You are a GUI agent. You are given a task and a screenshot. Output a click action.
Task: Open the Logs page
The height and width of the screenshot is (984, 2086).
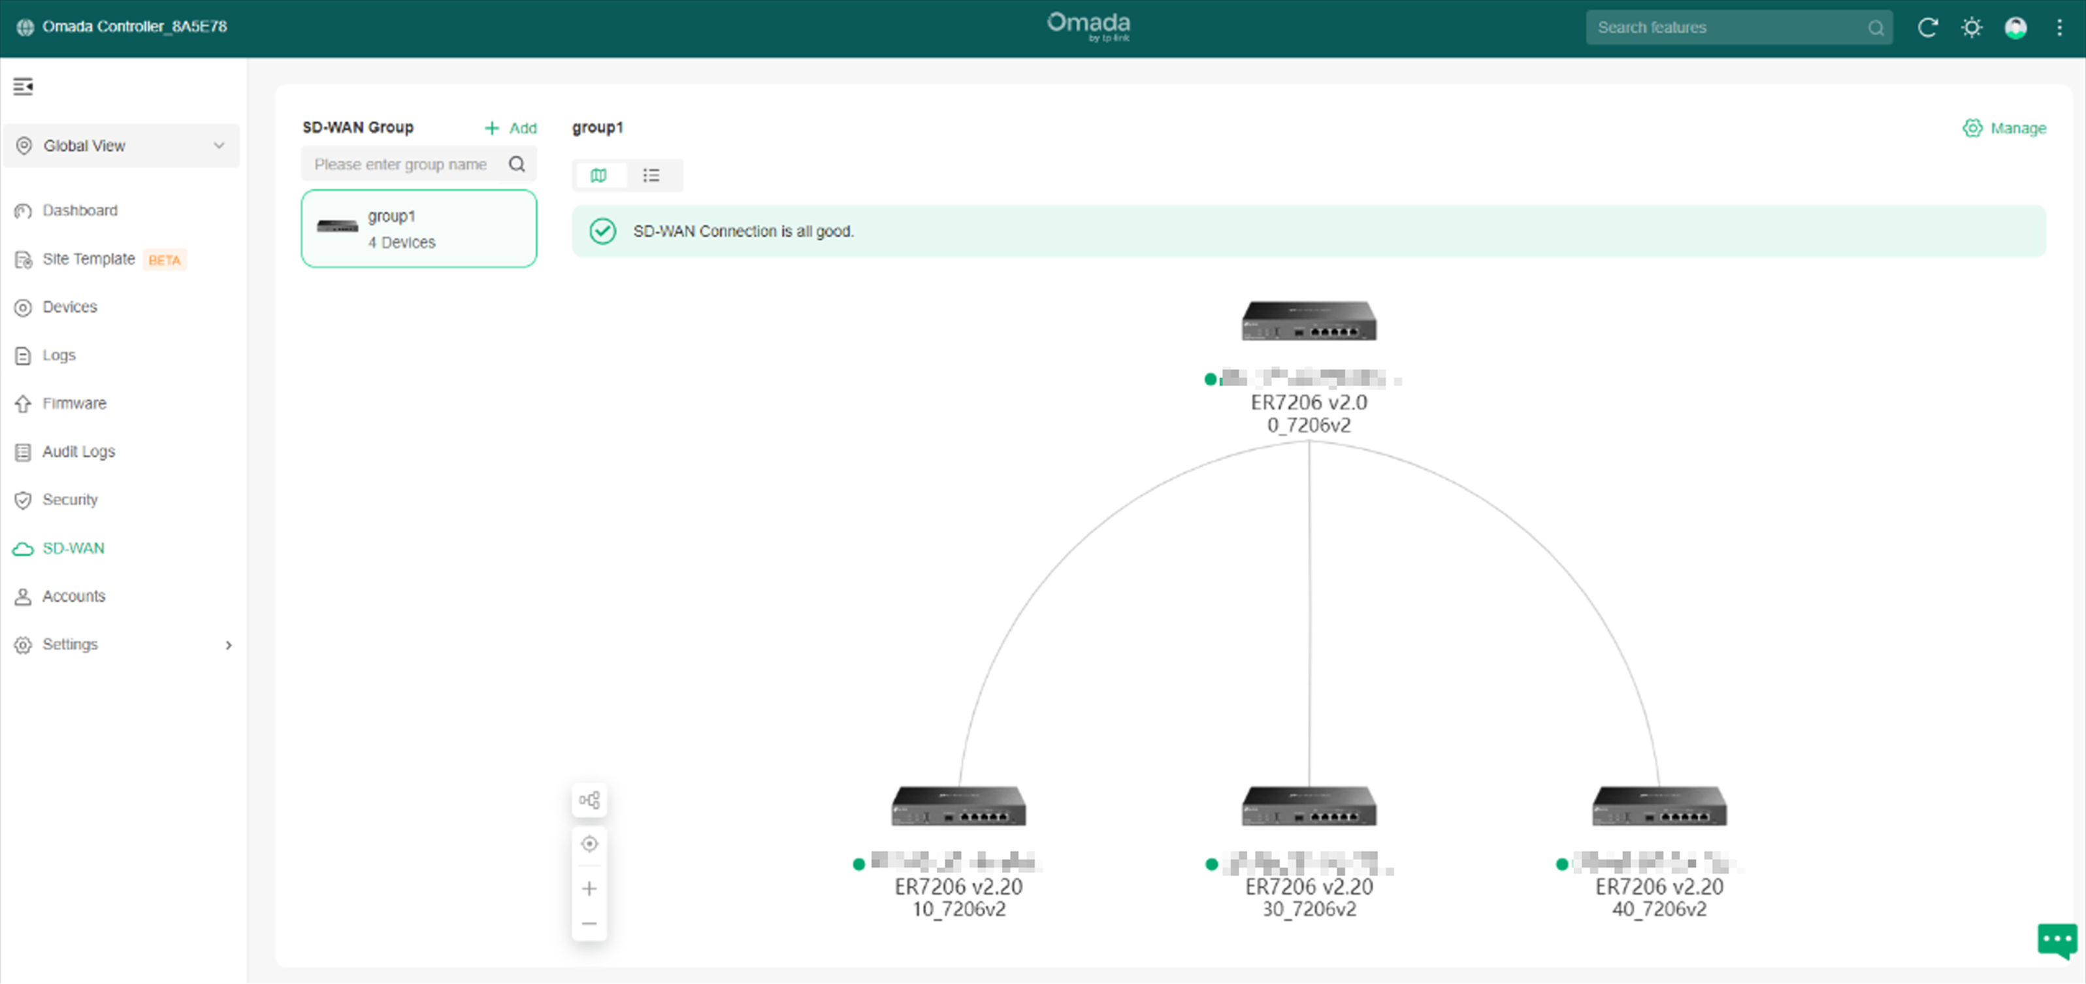(x=58, y=355)
